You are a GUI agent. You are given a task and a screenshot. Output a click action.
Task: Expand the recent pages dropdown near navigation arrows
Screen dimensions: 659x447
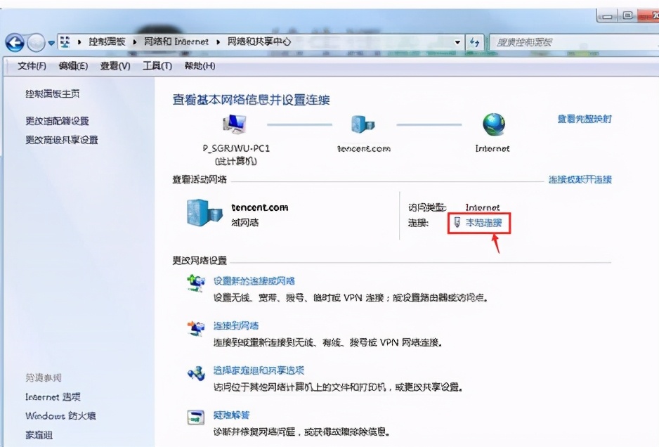pyautogui.click(x=50, y=41)
